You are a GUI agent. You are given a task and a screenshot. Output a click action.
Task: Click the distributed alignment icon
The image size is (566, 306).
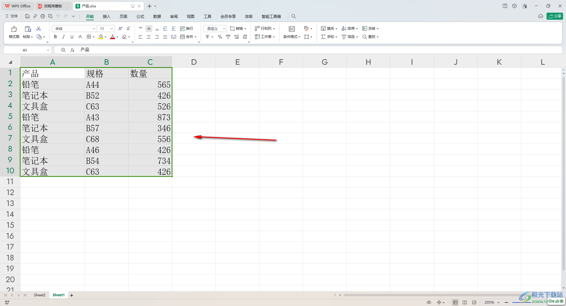point(174,37)
